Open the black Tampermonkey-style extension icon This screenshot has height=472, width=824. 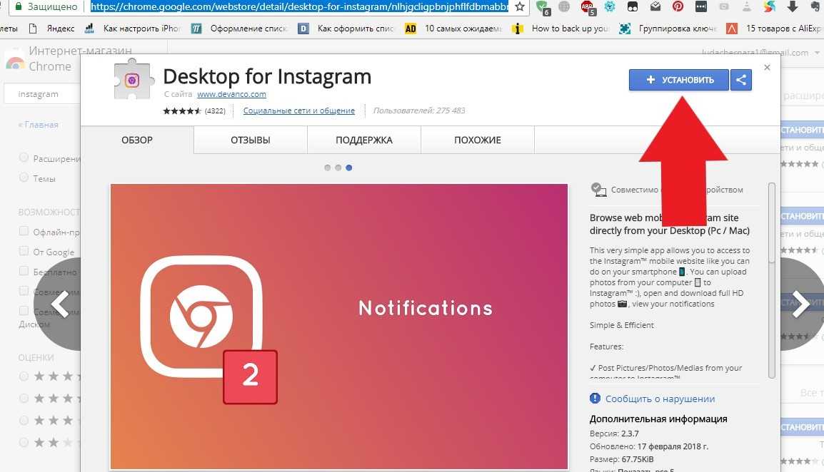633,7
